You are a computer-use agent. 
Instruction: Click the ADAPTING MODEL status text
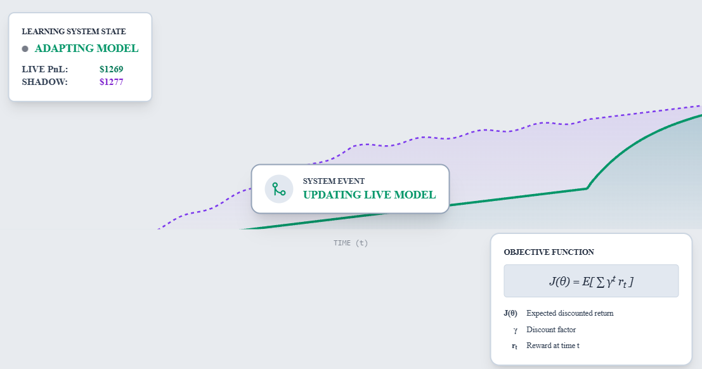86,49
